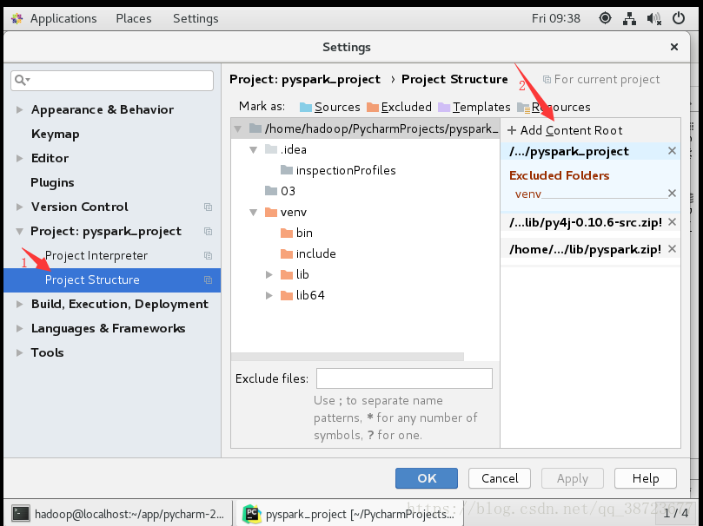
Task: Click the per-project icon beside Project Structure
Action: click(x=208, y=279)
